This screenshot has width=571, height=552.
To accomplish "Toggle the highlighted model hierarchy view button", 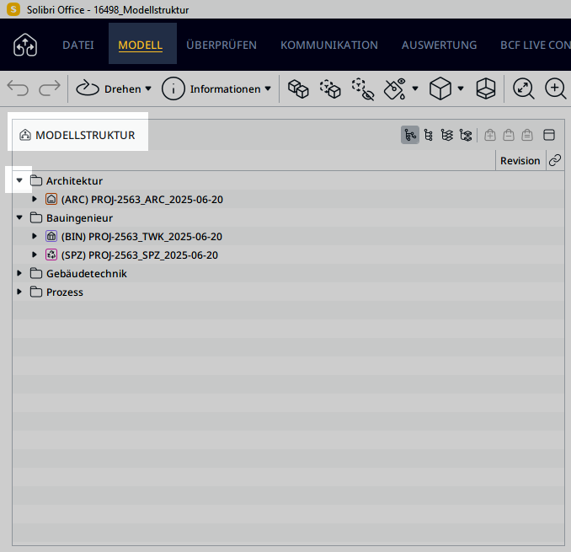I will click(x=410, y=135).
